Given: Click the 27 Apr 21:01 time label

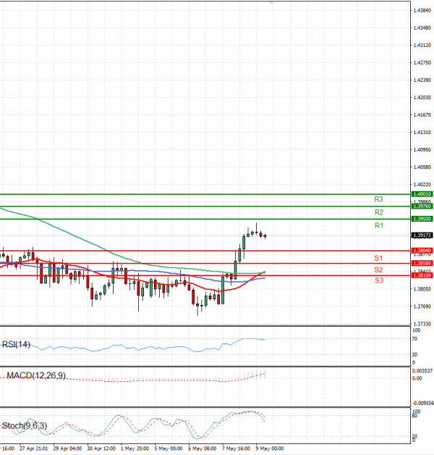Looking at the screenshot, I should coord(34,448).
